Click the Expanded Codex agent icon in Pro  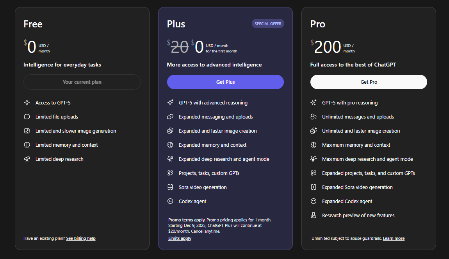pos(314,201)
